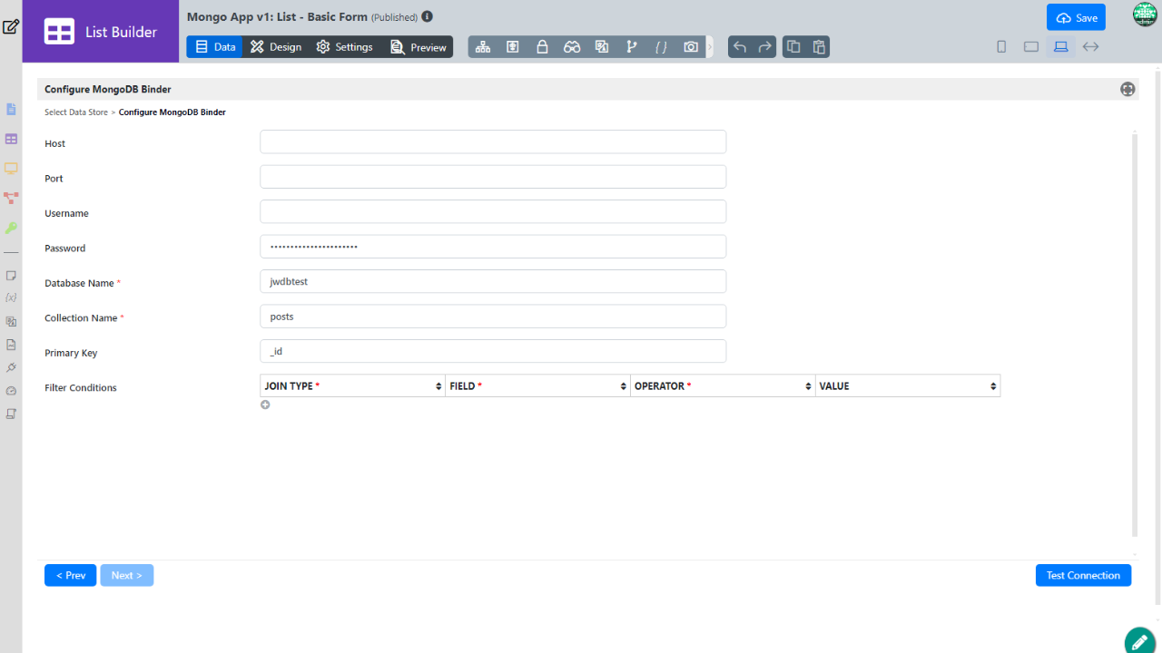Switch to the Design tab

[x=276, y=47]
